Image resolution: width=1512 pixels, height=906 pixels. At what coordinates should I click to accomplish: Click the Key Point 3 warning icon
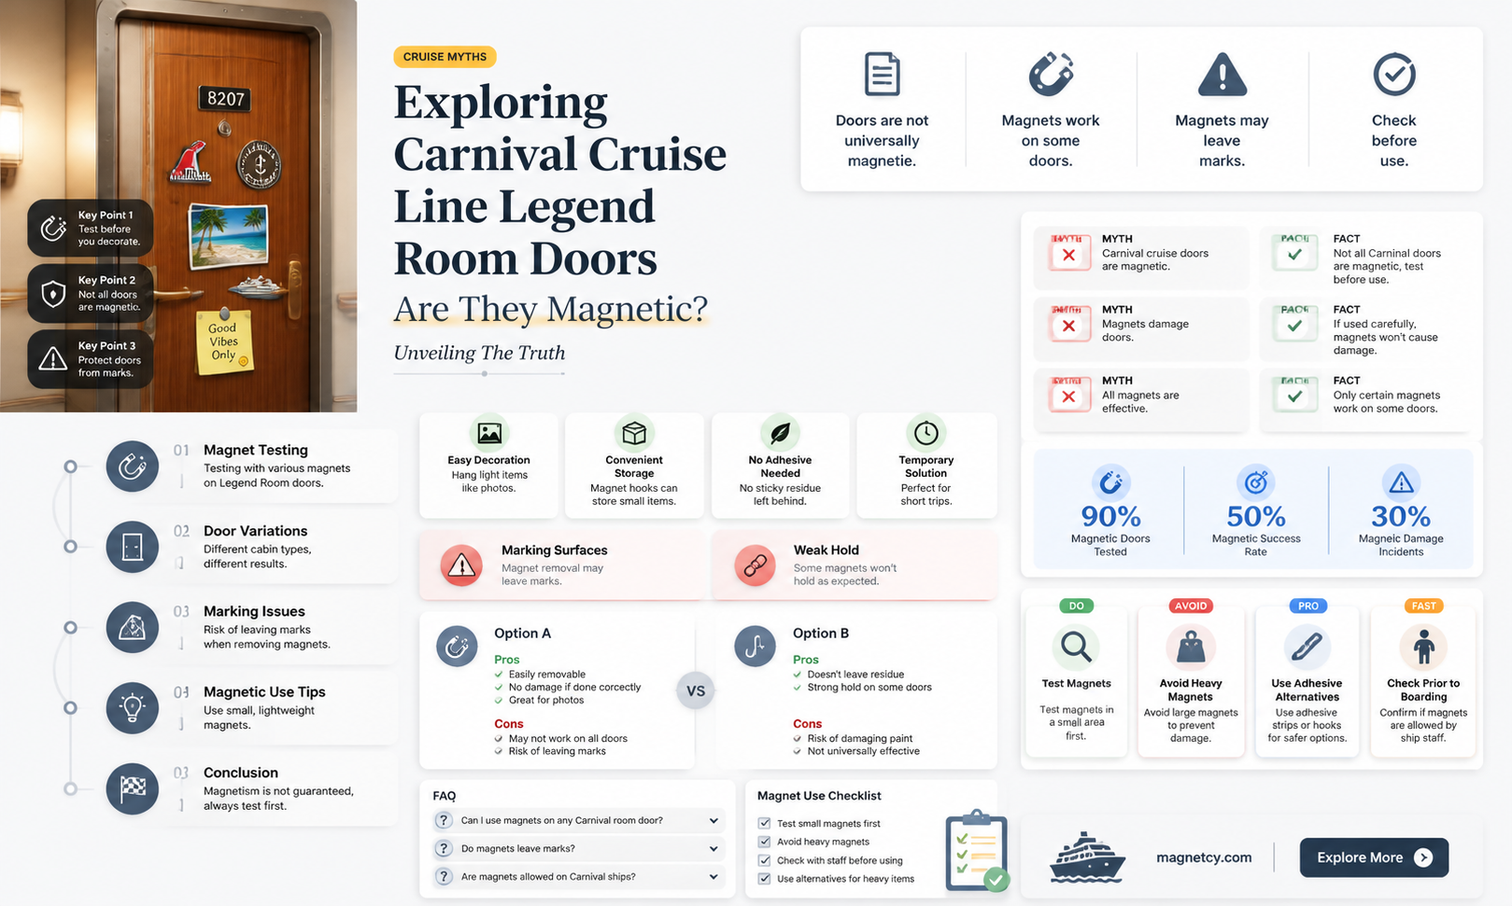click(53, 358)
